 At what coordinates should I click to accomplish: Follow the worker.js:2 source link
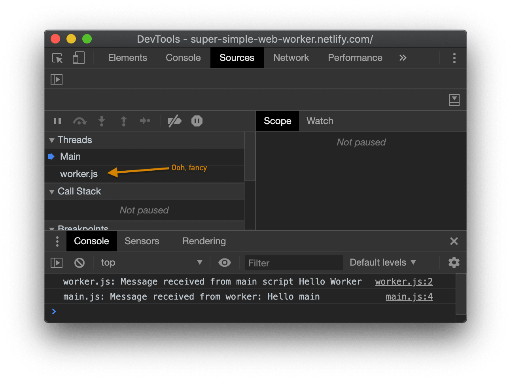tap(403, 281)
